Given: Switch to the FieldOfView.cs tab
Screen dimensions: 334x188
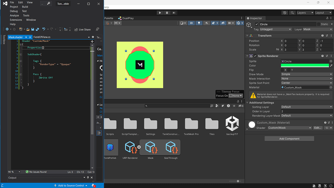Looking at the screenshot, I should 42,37.
